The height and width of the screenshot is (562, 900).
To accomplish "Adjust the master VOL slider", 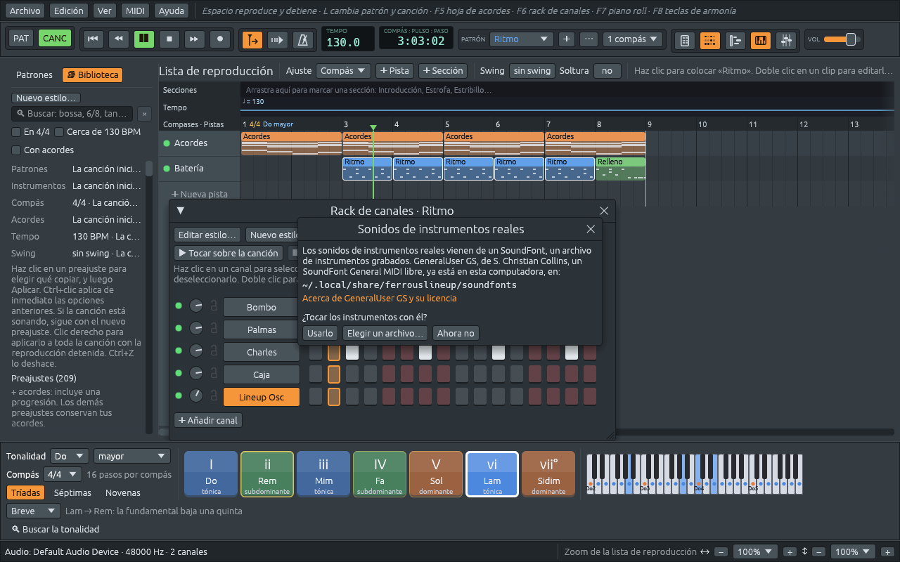I will (842, 39).
